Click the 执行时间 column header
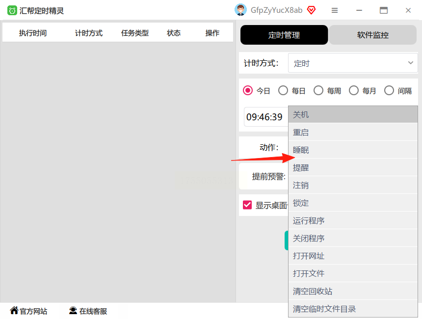 point(33,33)
